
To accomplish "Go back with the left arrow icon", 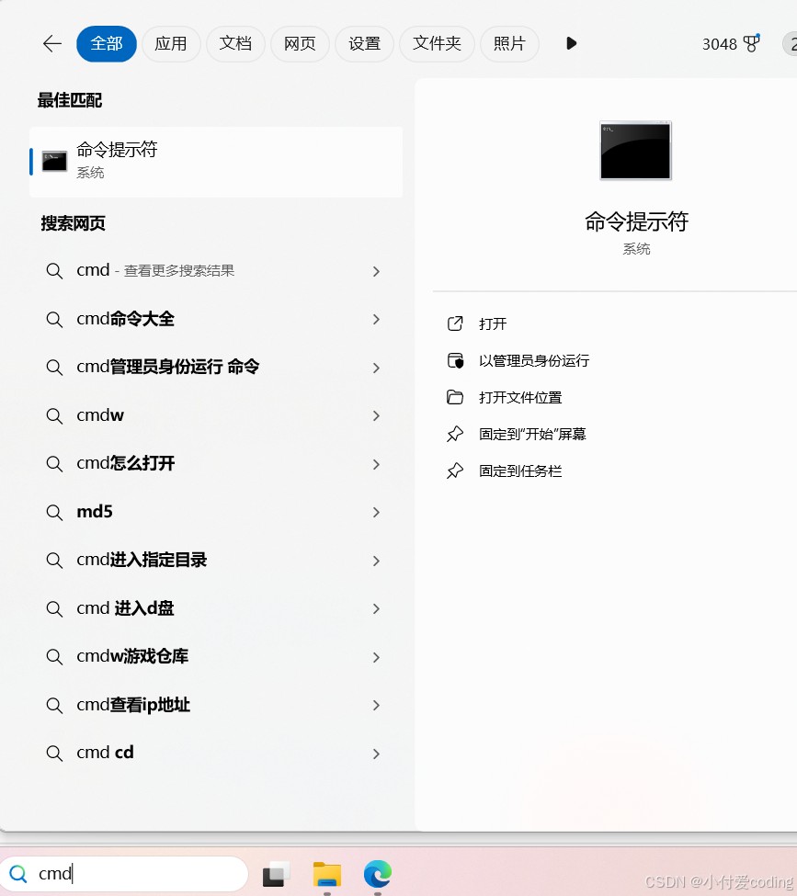I will click(52, 43).
